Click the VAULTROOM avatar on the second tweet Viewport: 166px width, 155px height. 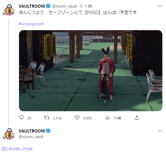coord(9,134)
